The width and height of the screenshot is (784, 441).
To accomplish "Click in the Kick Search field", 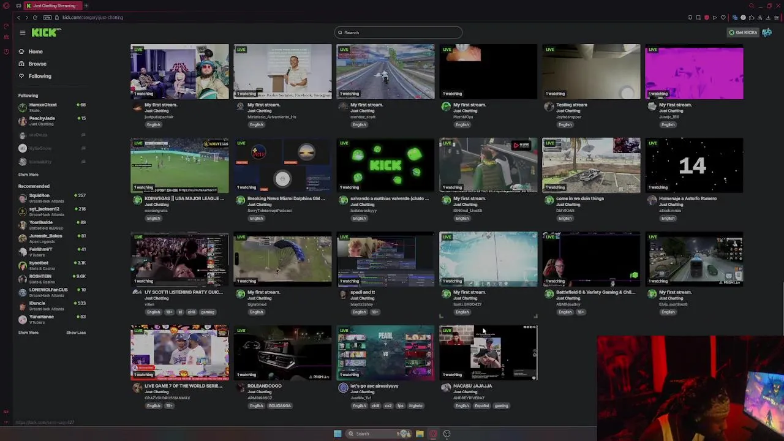I will coord(398,32).
